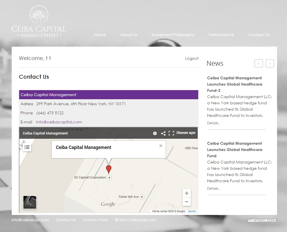The image size is (287, 232).
Task: Click Oturum açın sign-in on map
Action: pyautogui.click(x=186, y=133)
